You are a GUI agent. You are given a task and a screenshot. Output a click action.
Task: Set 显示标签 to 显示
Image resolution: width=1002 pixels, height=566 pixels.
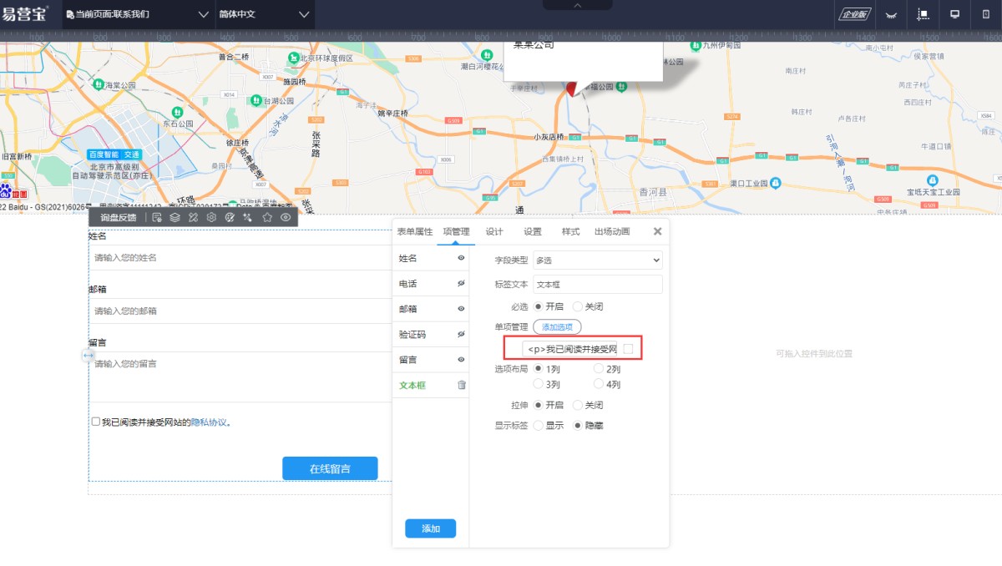(x=539, y=425)
